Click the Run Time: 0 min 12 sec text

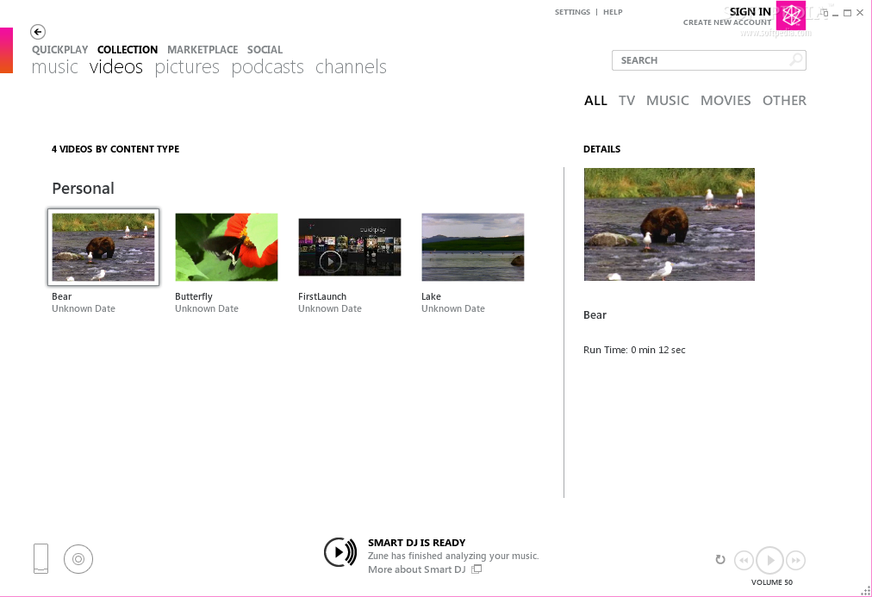(634, 350)
